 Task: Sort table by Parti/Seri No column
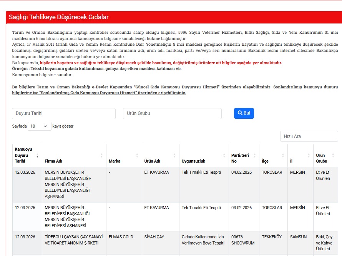pos(244,155)
